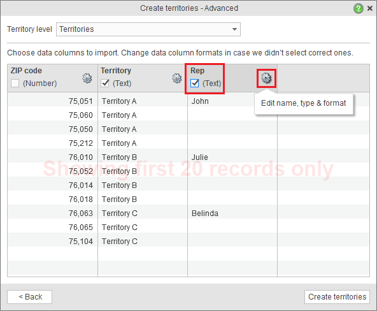377x311 pixels.
Task: Select the Edit name, type & format tooltip
Action: pyautogui.click(x=303, y=103)
